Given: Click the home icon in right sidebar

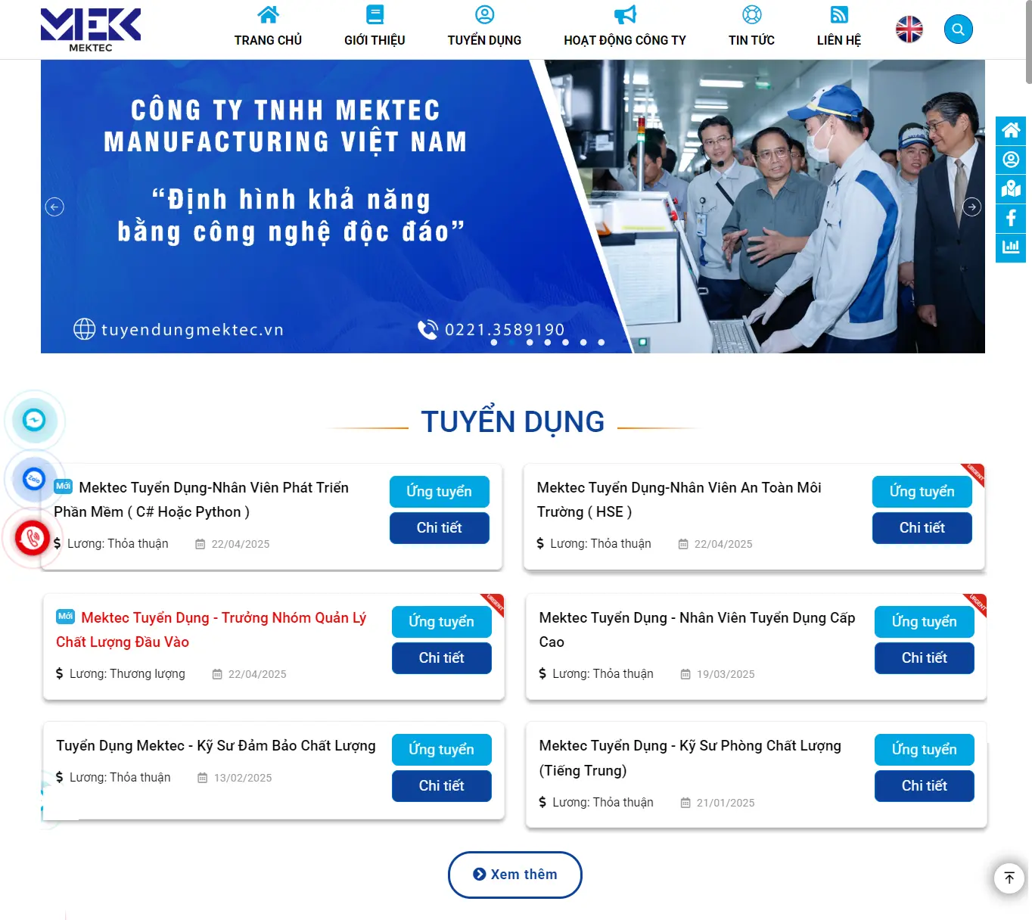Looking at the screenshot, I should point(1011,130).
